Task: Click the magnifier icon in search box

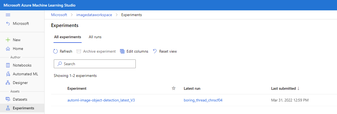Action: click(60, 64)
